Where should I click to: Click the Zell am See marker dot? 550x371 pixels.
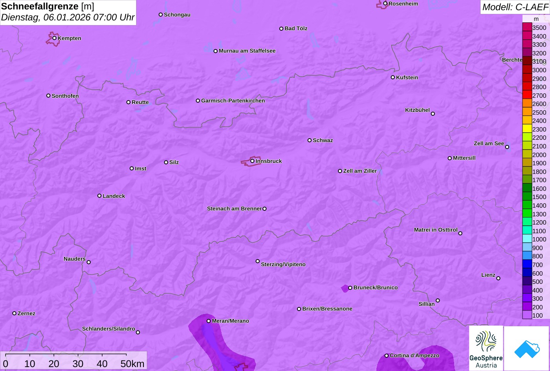[507, 147]
